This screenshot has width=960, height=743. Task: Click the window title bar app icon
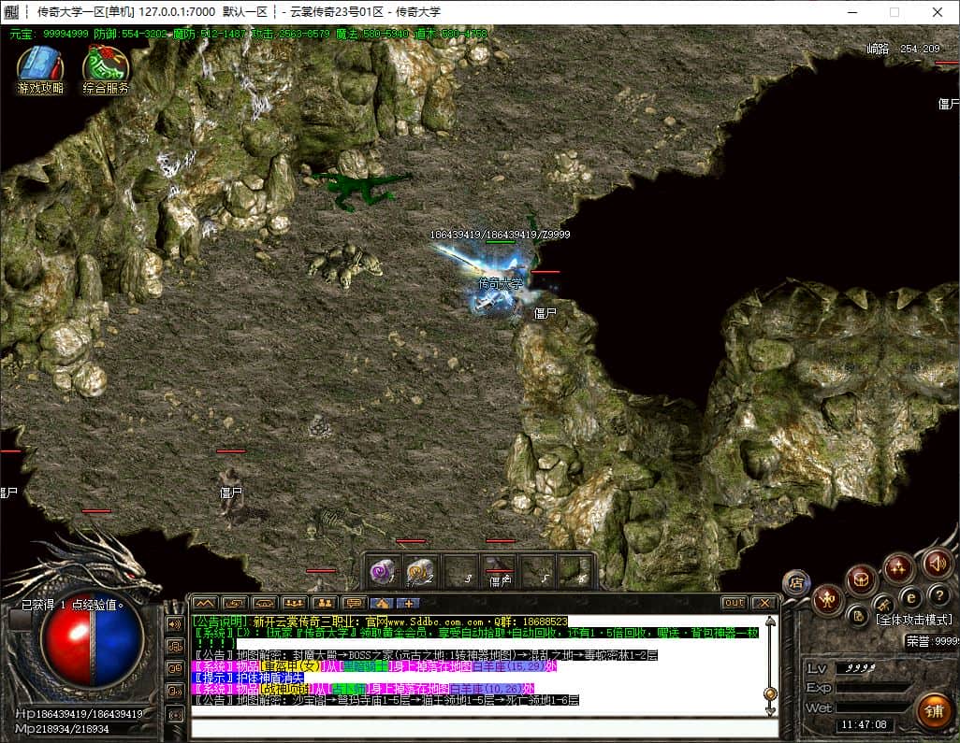click(x=11, y=11)
